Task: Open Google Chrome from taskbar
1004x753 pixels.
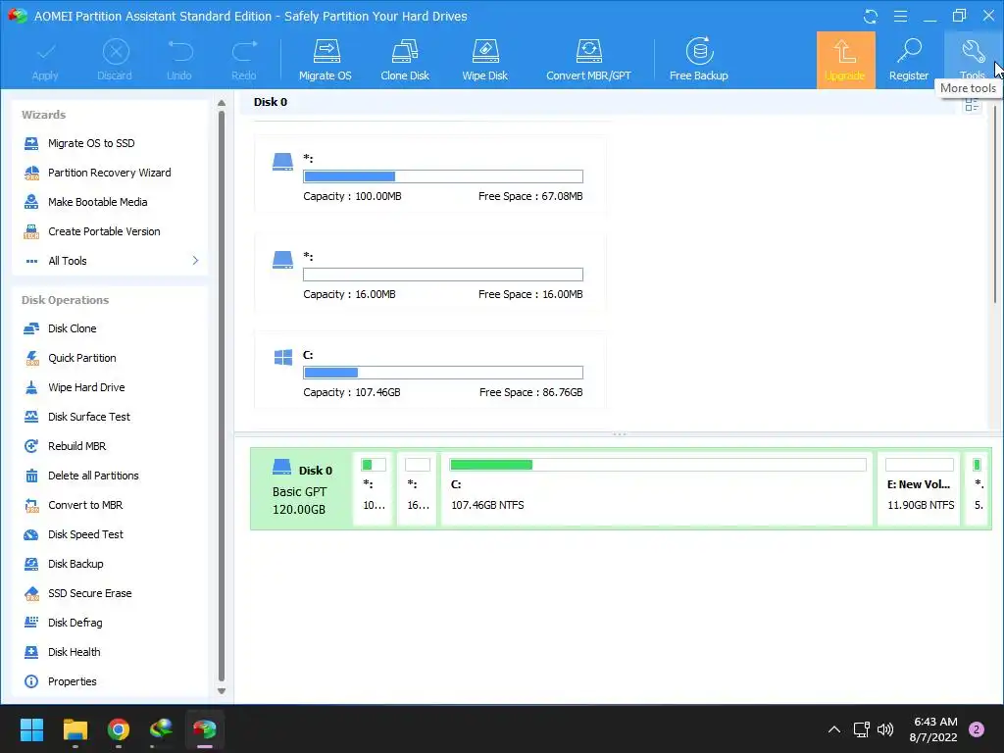Action: pos(119,729)
